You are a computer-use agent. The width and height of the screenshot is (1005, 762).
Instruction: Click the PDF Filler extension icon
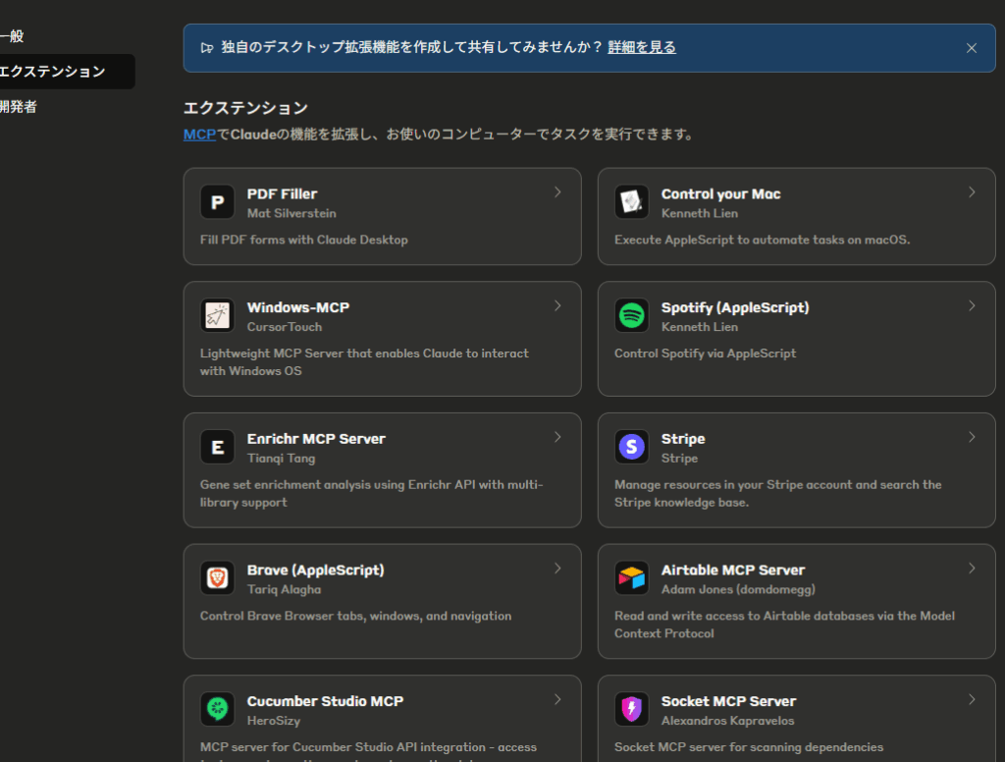click(x=217, y=202)
